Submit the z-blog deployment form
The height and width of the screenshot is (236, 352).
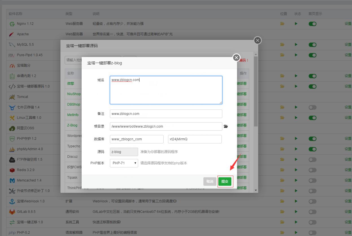coord(225,181)
